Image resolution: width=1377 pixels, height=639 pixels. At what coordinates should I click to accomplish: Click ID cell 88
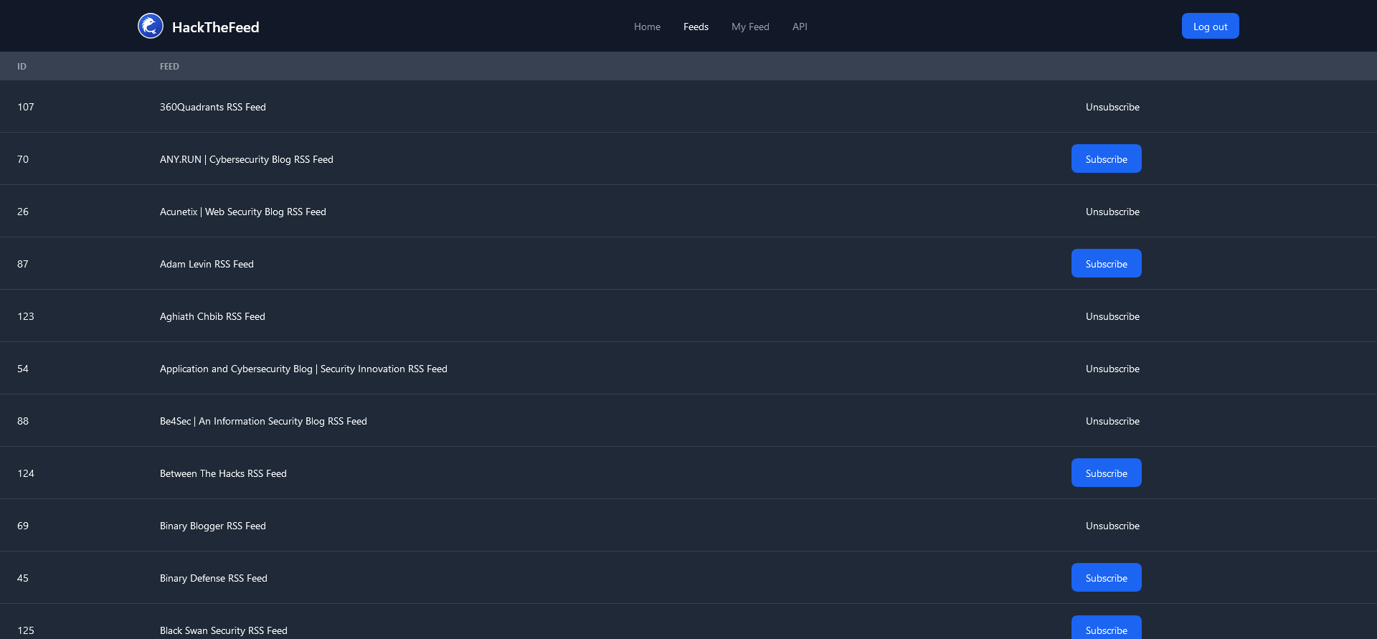(x=23, y=421)
